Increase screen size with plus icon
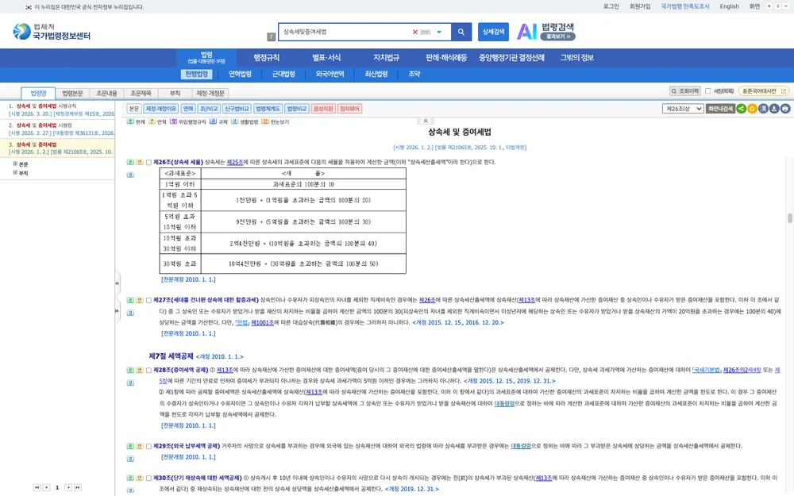 click(x=769, y=6)
